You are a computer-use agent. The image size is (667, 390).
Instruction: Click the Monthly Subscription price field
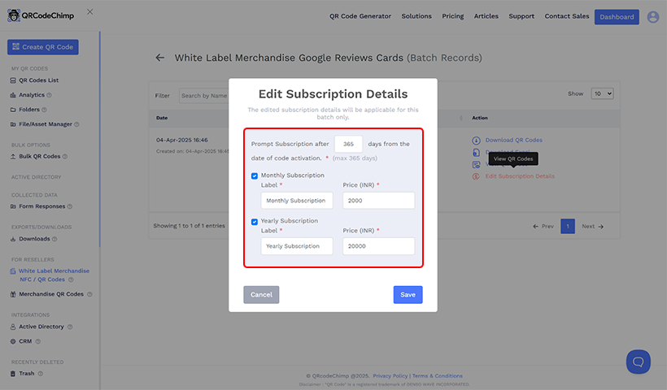tap(378, 201)
